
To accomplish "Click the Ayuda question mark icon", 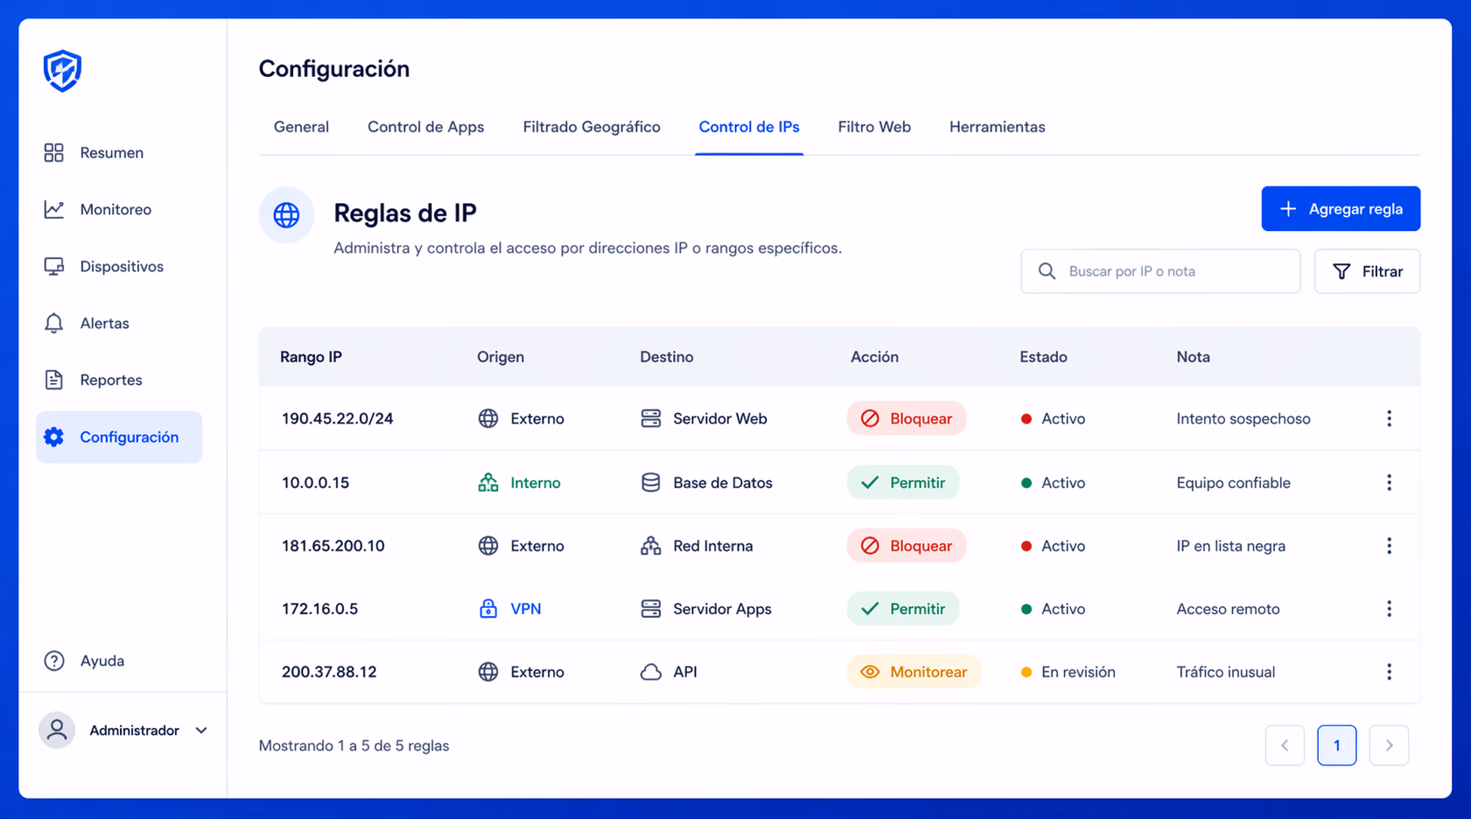I will coord(54,661).
